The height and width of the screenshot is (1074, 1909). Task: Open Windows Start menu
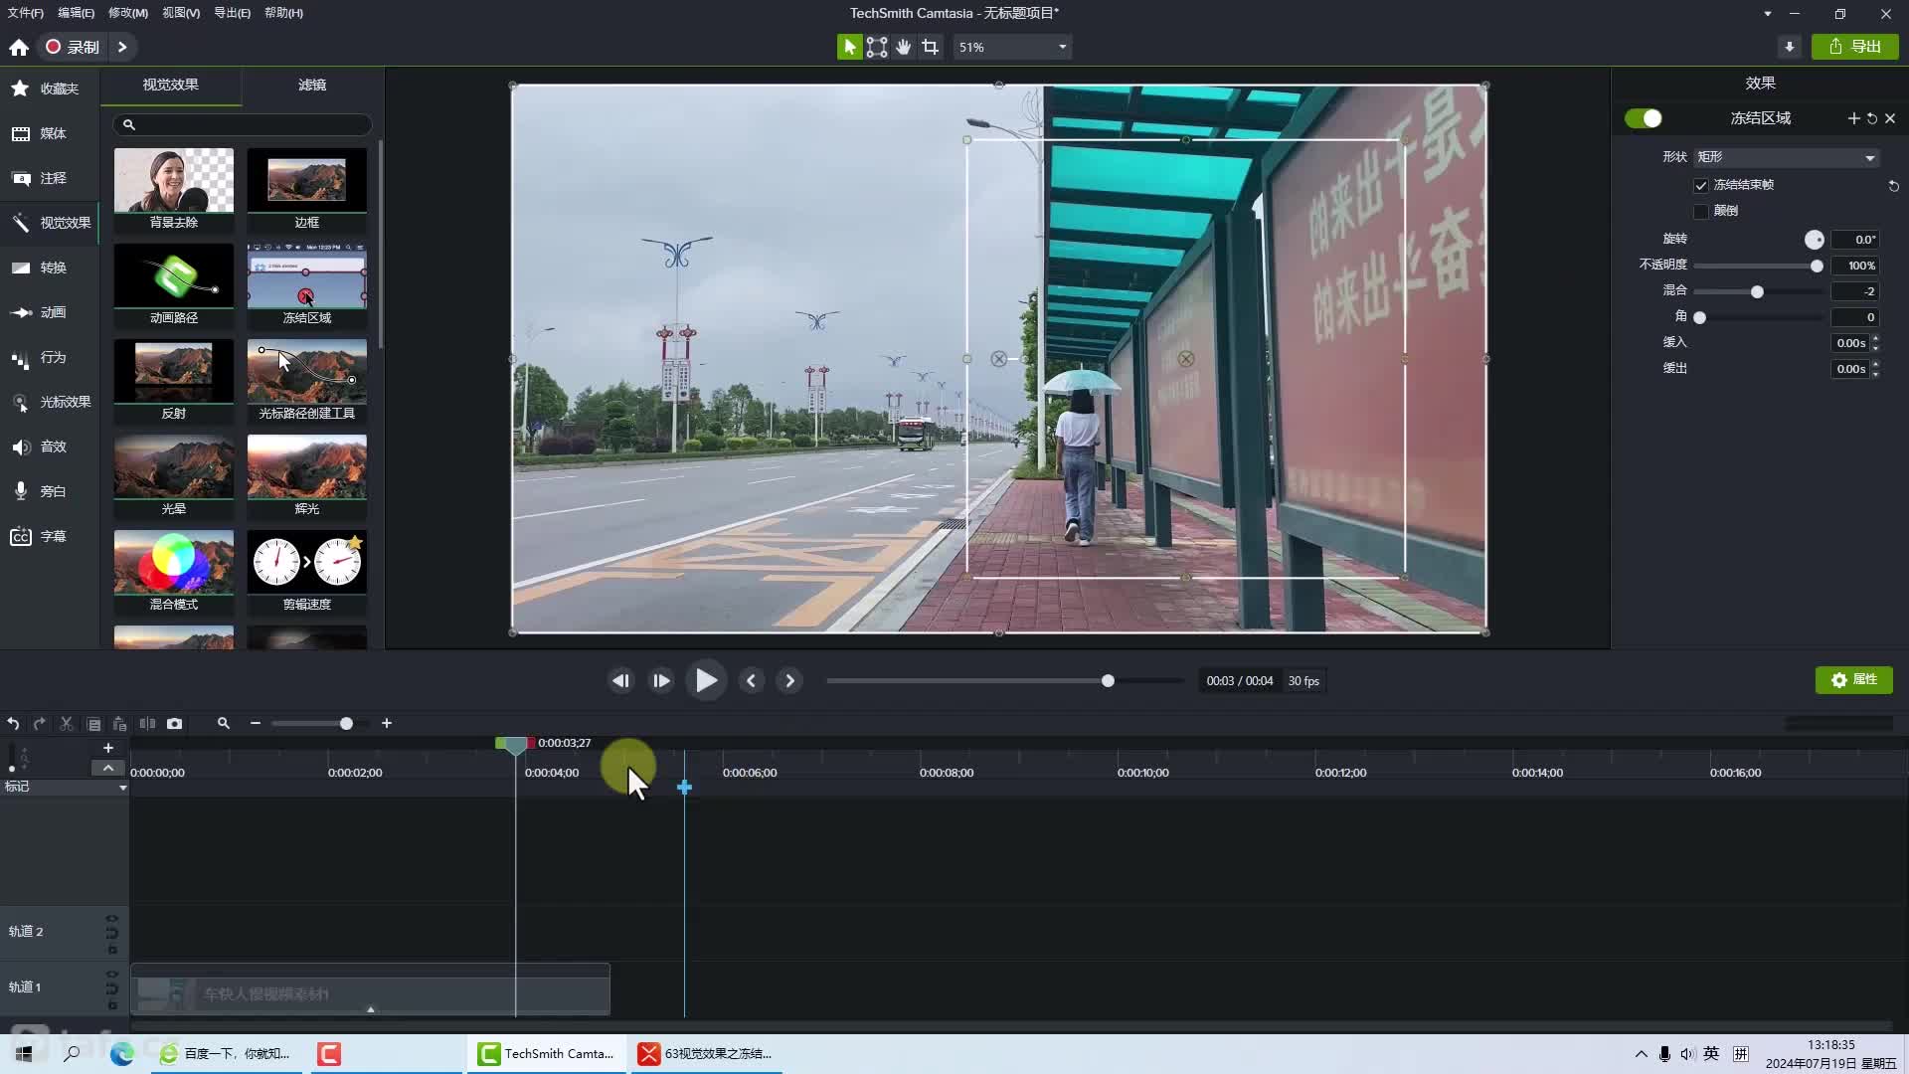(x=24, y=1054)
